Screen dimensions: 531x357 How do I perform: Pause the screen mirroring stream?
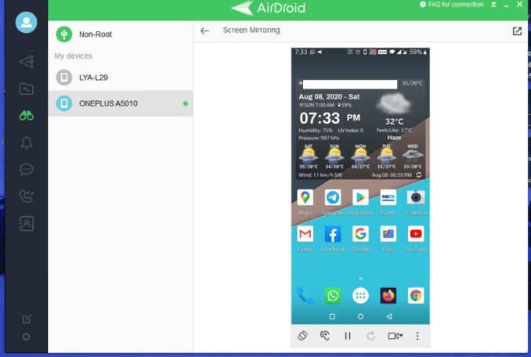[x=348, y=336]
